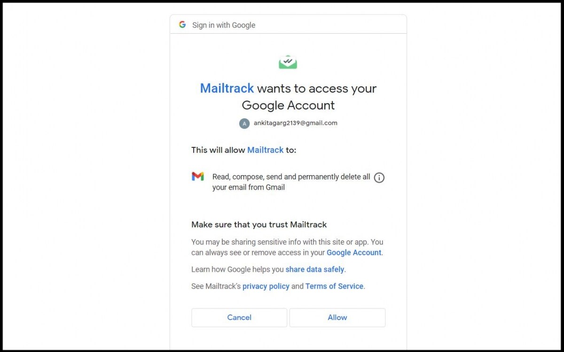Image resolution: width=564 pixels, height=352 pixels.
Task: Click the 'Sign in with Google' header text
Action: click(x=224, y=25)
